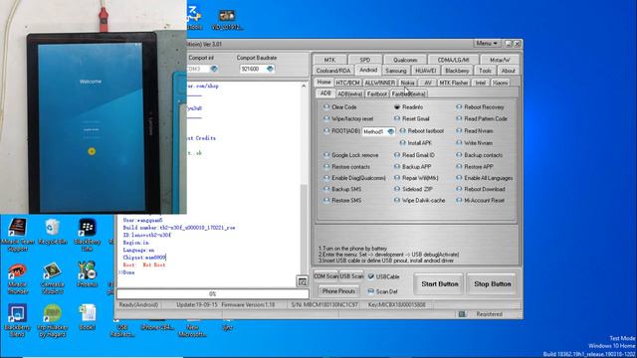Click the Stop Button

click(493, 284)
